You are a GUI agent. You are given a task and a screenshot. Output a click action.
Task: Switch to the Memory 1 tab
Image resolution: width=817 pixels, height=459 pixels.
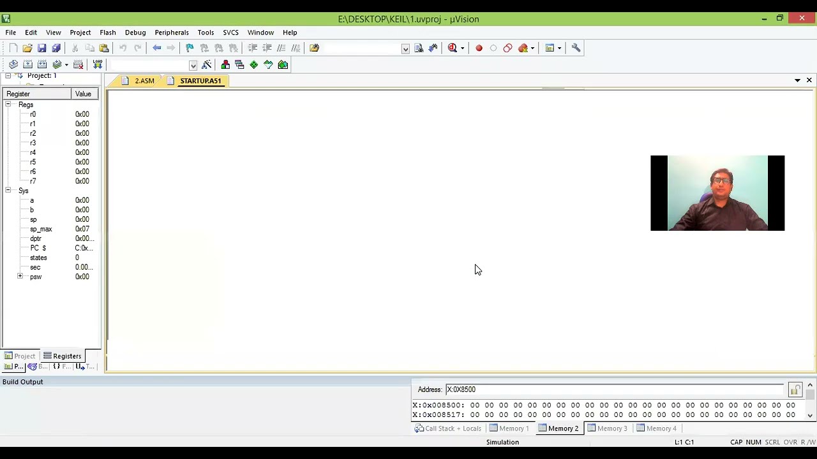pos(508,428)
